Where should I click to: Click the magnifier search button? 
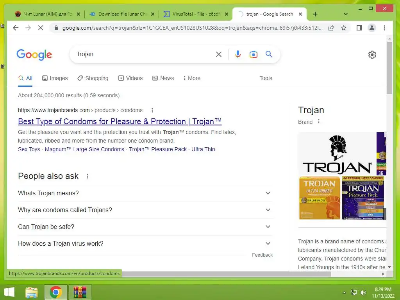coord(269,54)
